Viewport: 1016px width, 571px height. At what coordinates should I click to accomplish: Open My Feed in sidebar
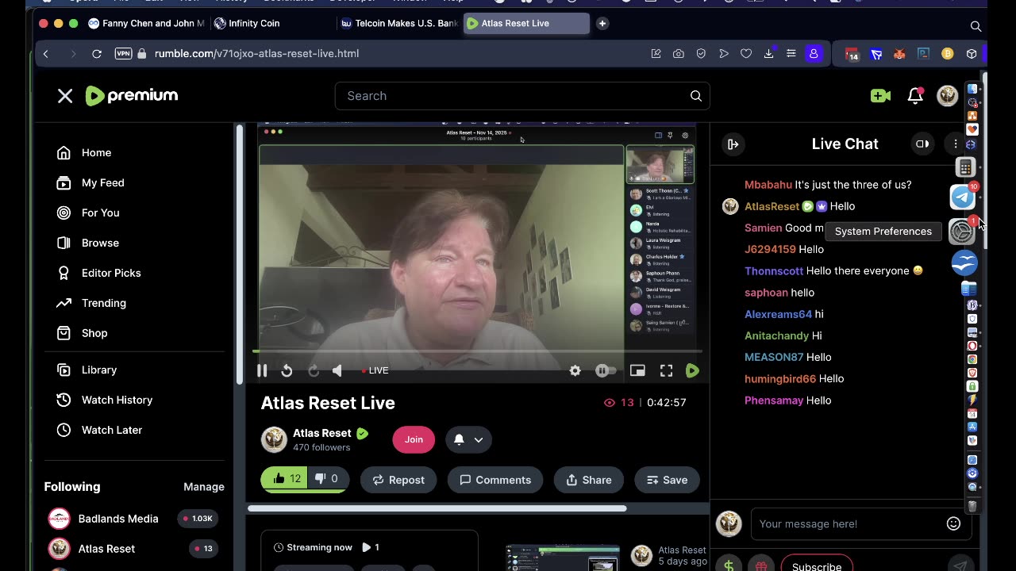103,183
